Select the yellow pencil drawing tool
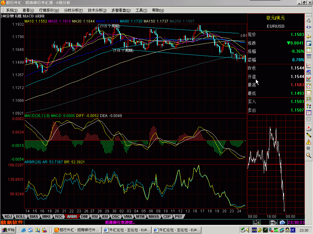This screenshot has height=234, width=313. pos(309,135)
